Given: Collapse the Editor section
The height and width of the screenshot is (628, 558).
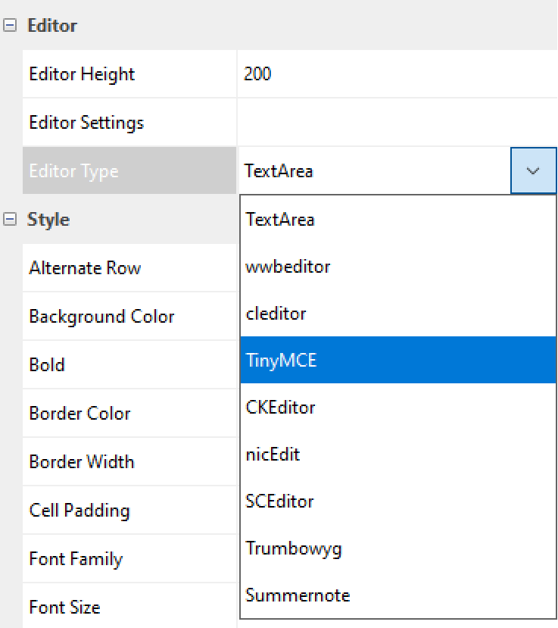Looking at the screenshot, I should (10, 26).
